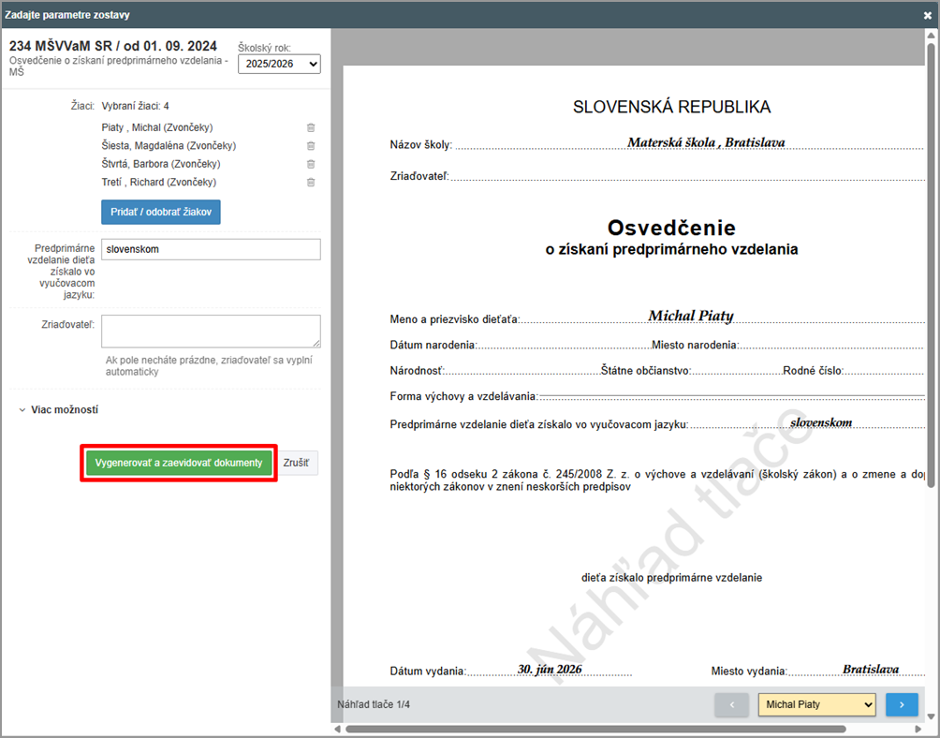This screenshot has width=940, height=738.
Task: Click the vyučovací jazyk field containing slovenskom
Action: pos(211,249)
